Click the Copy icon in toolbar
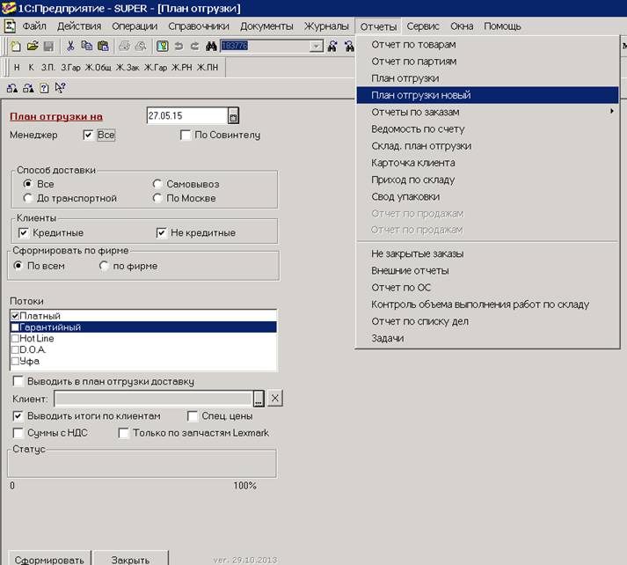Screen dimensions: 627x565 click(86, 46)
